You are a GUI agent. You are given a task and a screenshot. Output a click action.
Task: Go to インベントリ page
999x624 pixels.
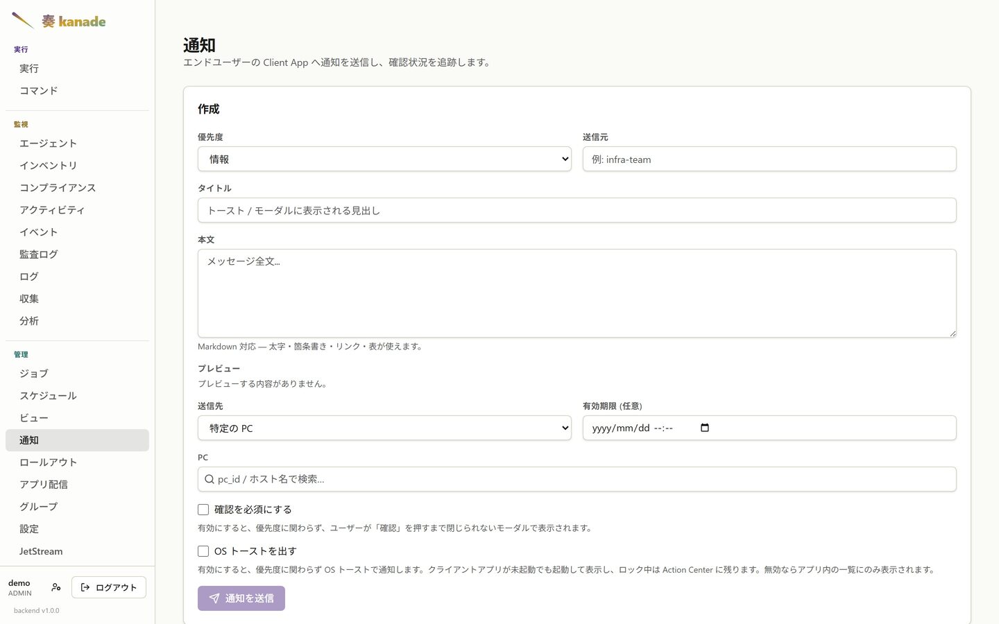(x=77, y=166)
